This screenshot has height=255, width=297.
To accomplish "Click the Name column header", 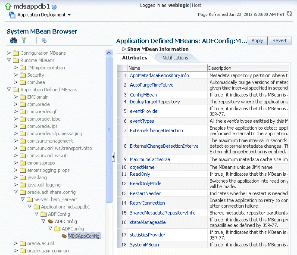I will coord(168,68).
